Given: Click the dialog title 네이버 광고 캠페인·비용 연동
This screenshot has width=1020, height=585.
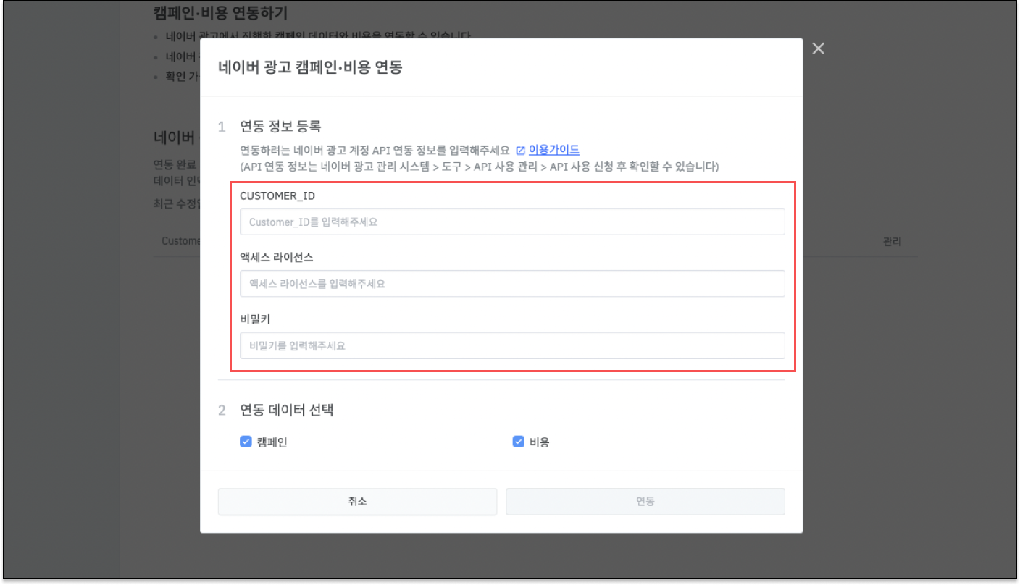Looking at the screenshot, I should pos(310,67).
